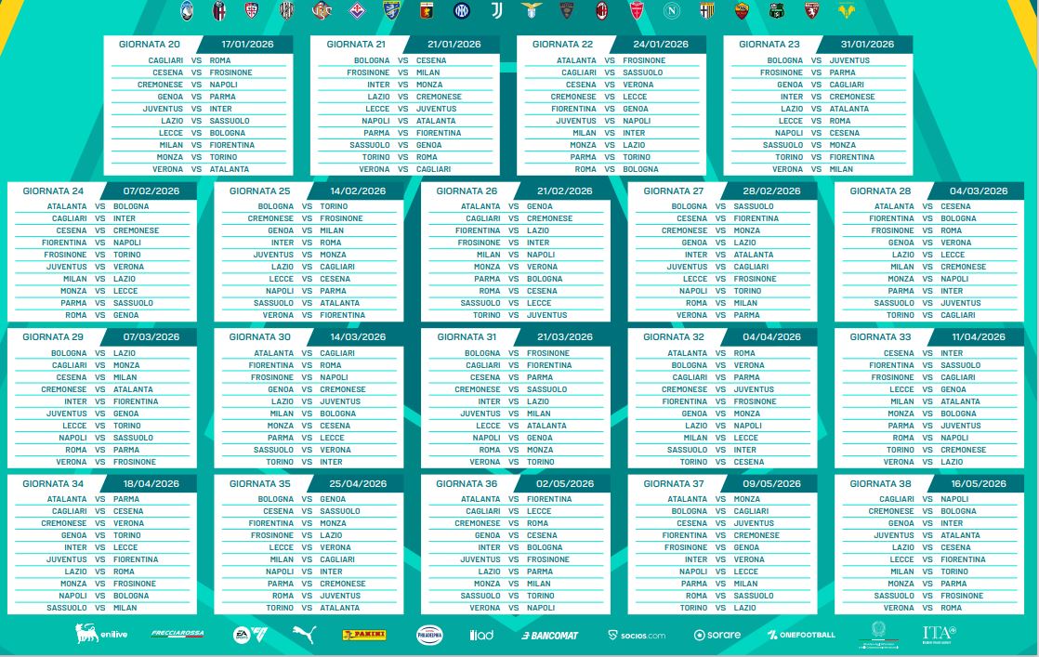Image resolution: width=1039 pixels, height=657 pixels.
Task: Click the Enilive sponsor logo
Action: (x=99, y=635)
